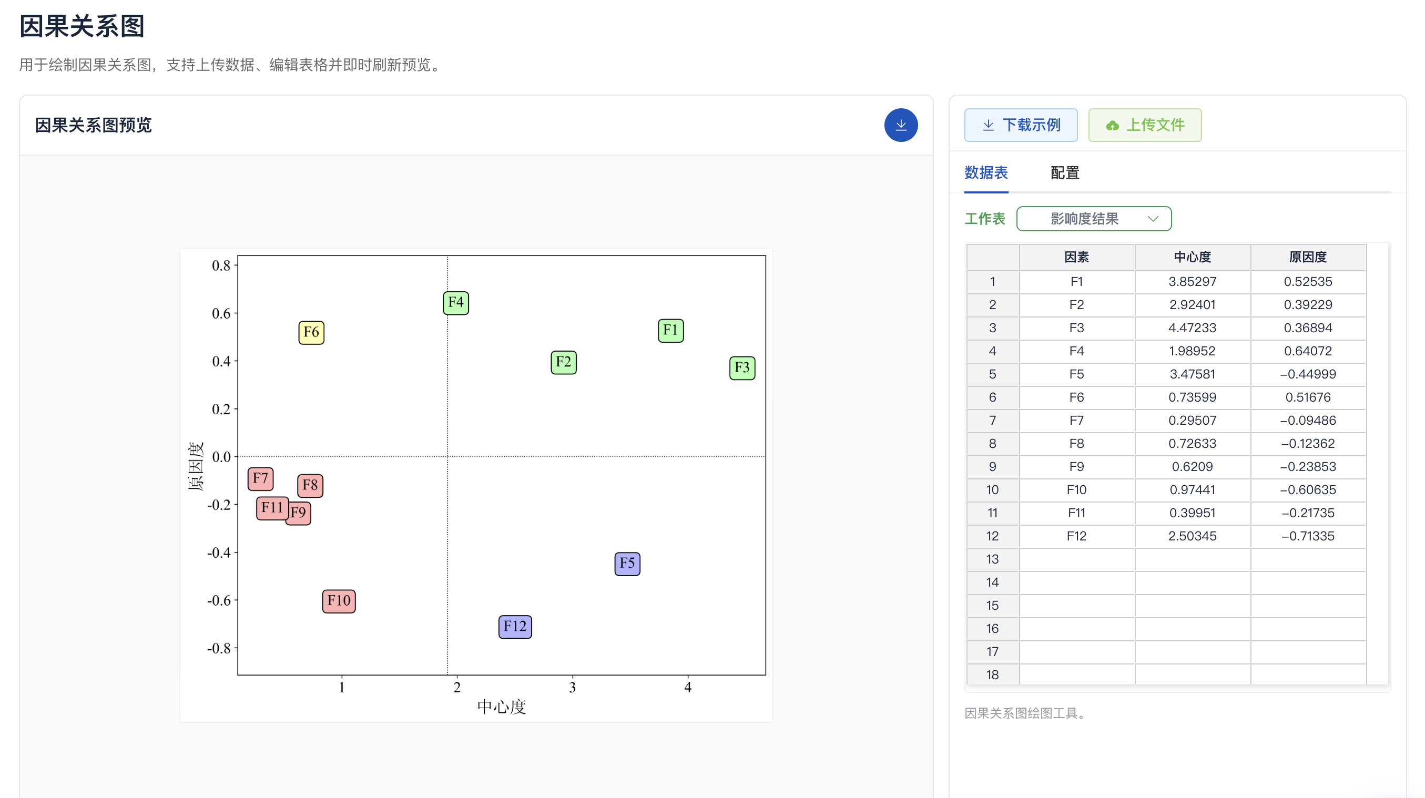This screenshot has width=1425, height=798.
Task: Select the 原因度 column header
Action: pos(1308,257)
